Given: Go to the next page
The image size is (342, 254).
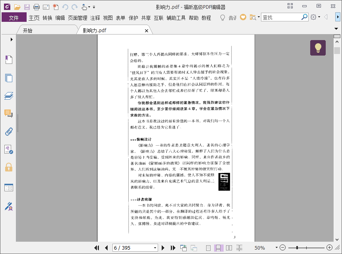Looking at the screenshot, I should click(163, 248).
